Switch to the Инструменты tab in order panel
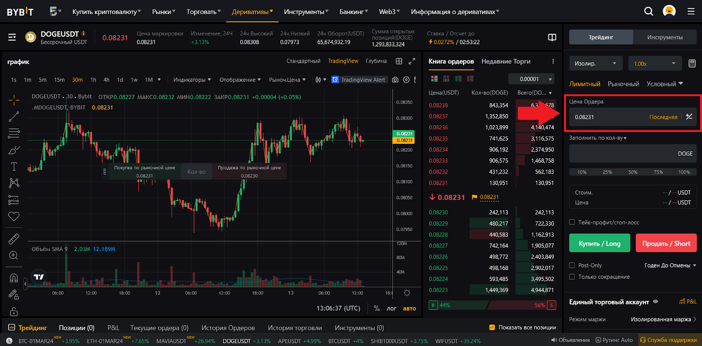The image size is (702, 346). [665, 37]
